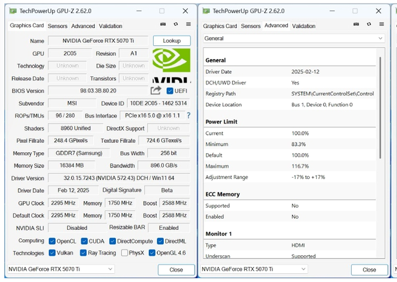Click Bus Width field 256 bit

point(168,153)
